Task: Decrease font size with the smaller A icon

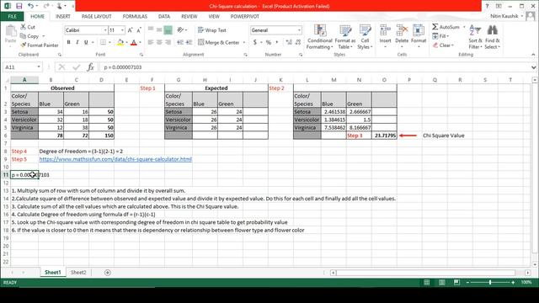Action: pyautogui.click(x=139, y=30)
